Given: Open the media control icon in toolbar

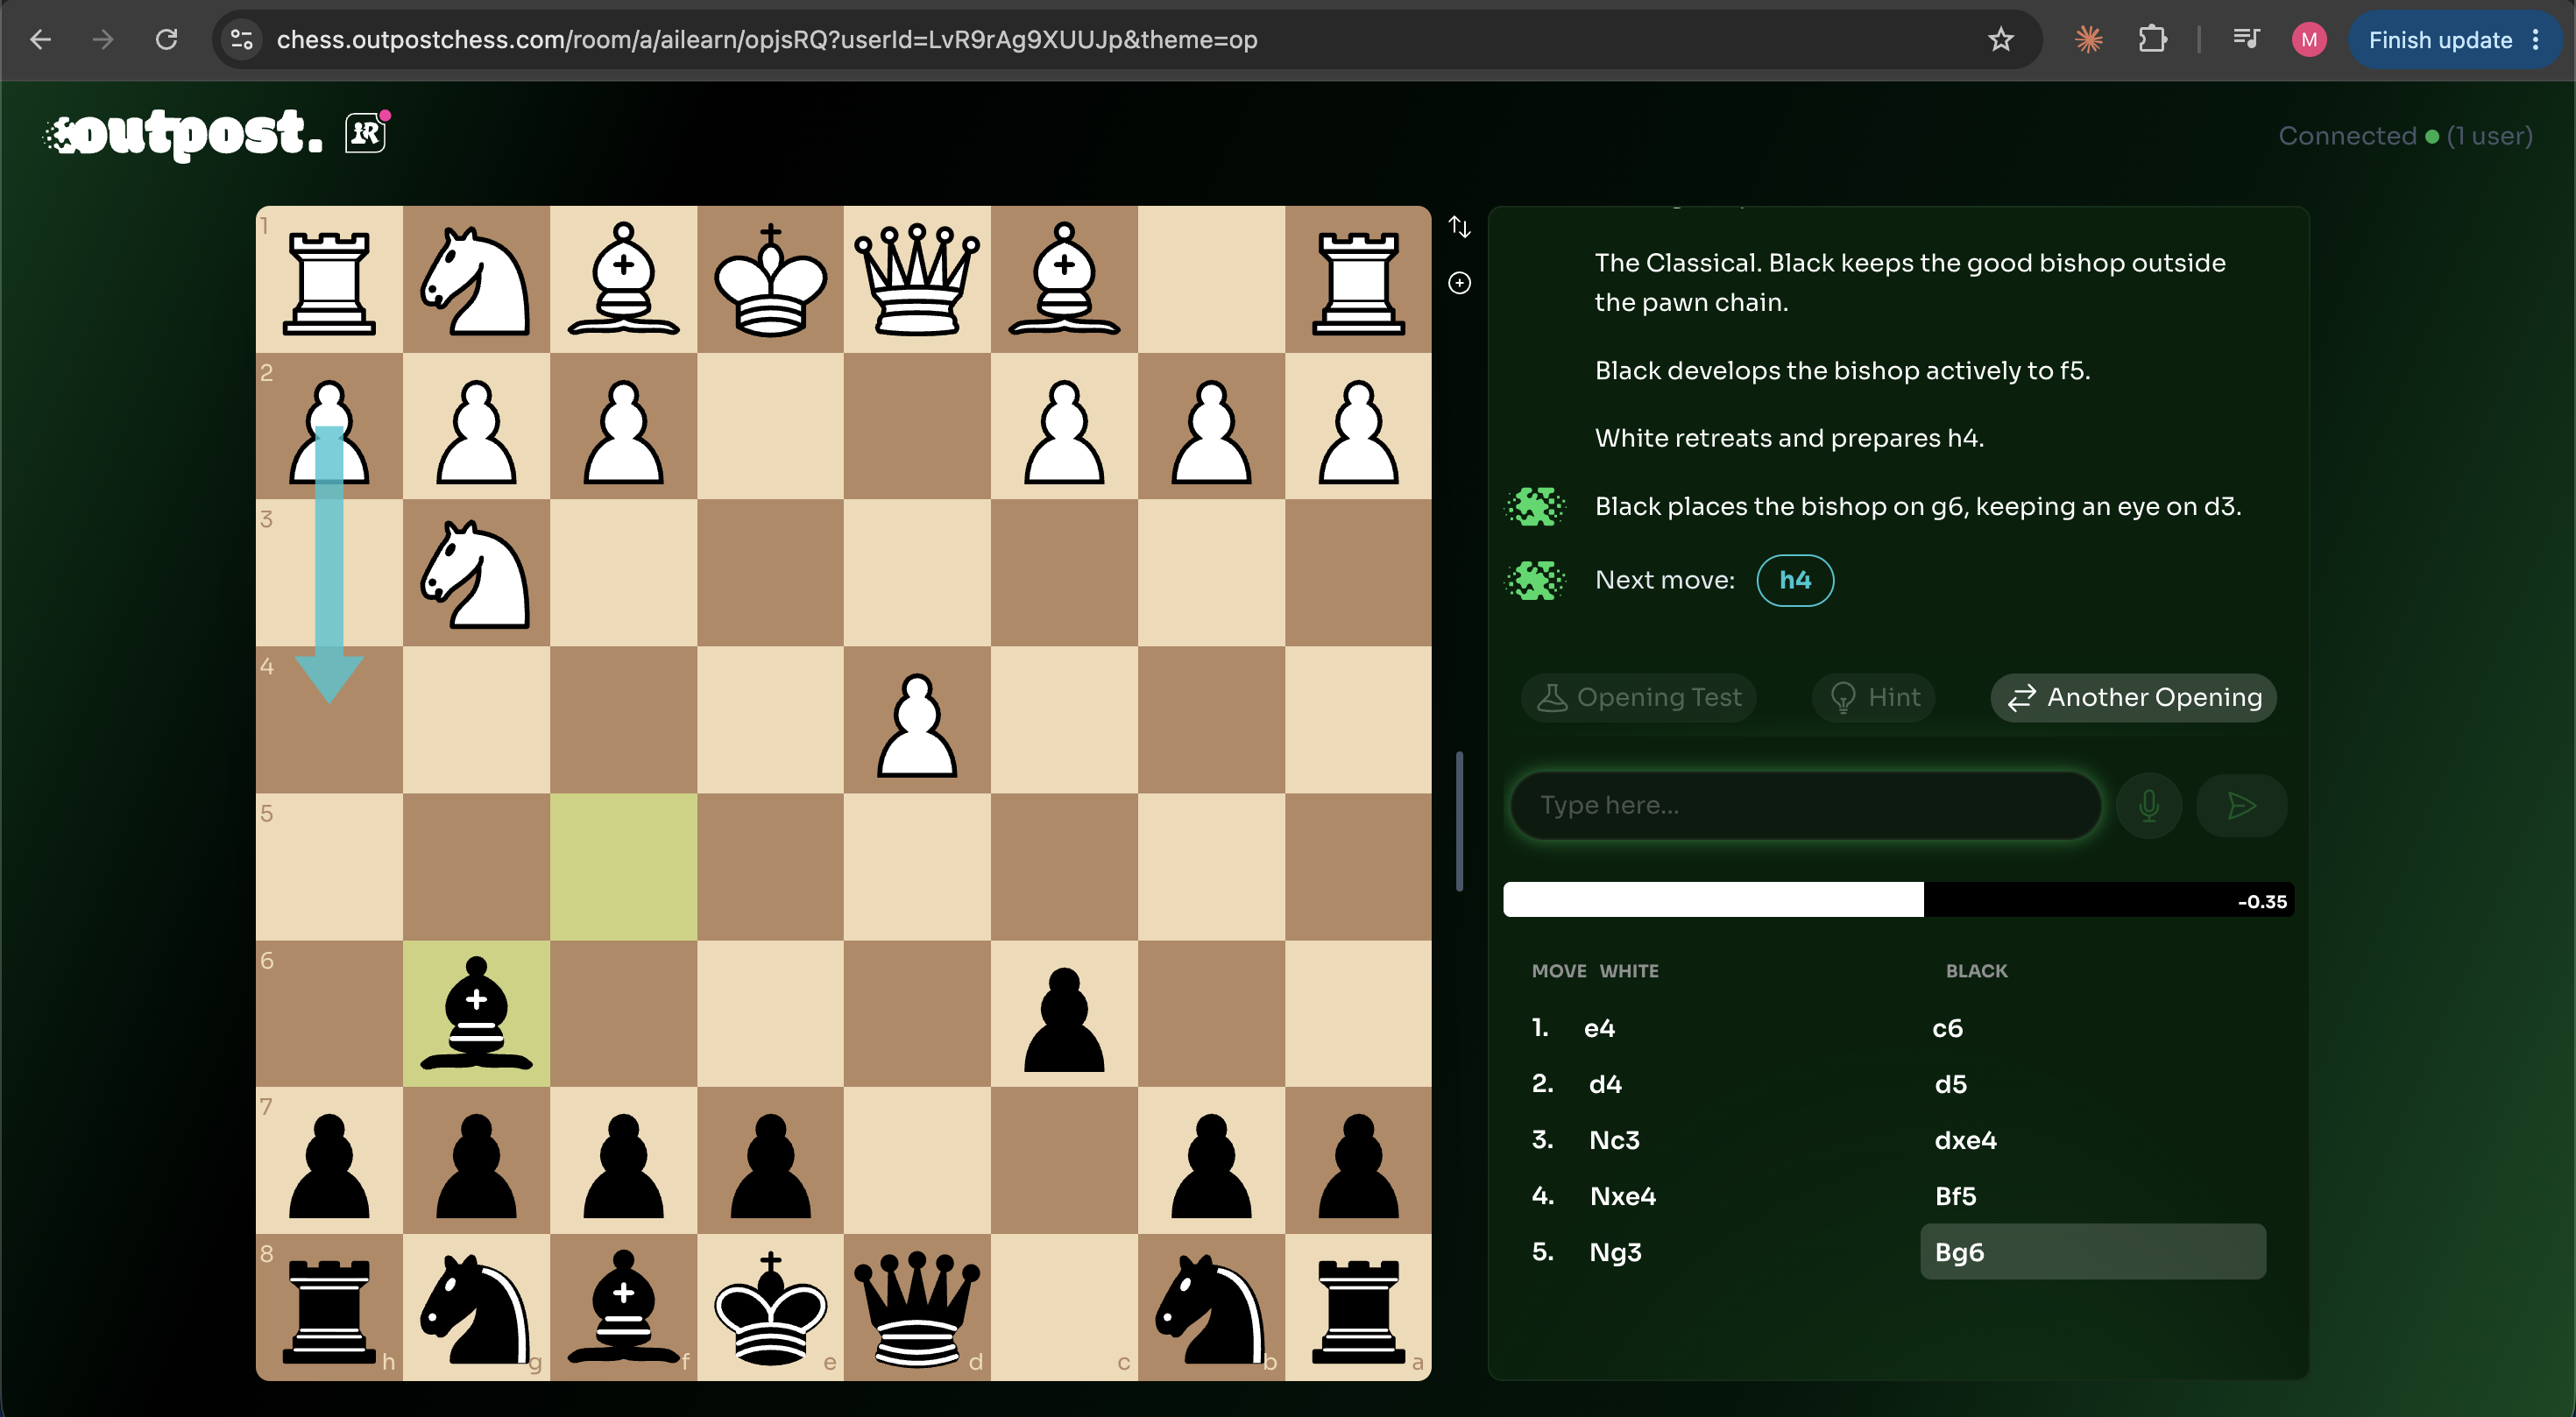Looking at the screenshot, I should click(x=2245, y=40).
